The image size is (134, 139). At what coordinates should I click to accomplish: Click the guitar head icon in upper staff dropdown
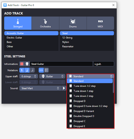point(43,76)
